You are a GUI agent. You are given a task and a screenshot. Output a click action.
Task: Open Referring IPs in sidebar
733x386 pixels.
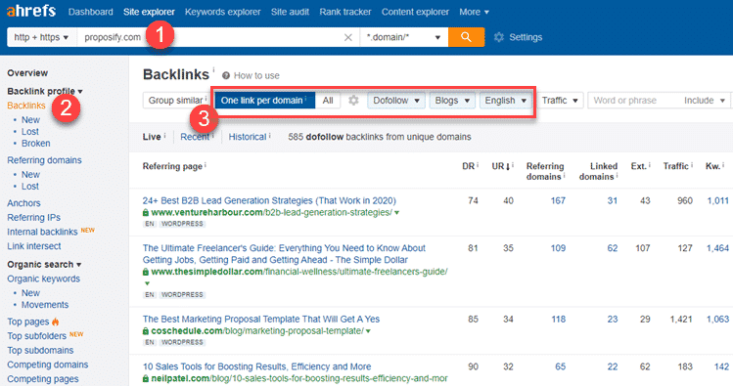point(33,218)
